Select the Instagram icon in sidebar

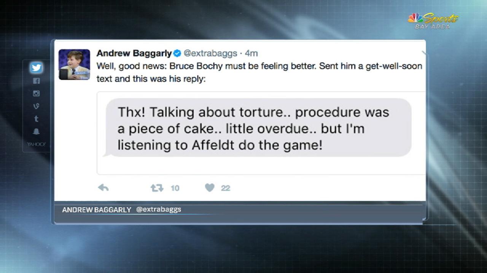click(x=37, y=93)
